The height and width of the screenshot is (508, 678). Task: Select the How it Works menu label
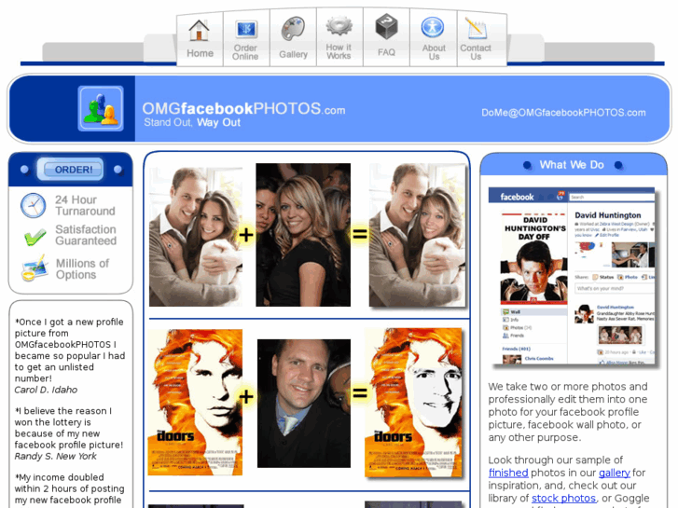339,51
